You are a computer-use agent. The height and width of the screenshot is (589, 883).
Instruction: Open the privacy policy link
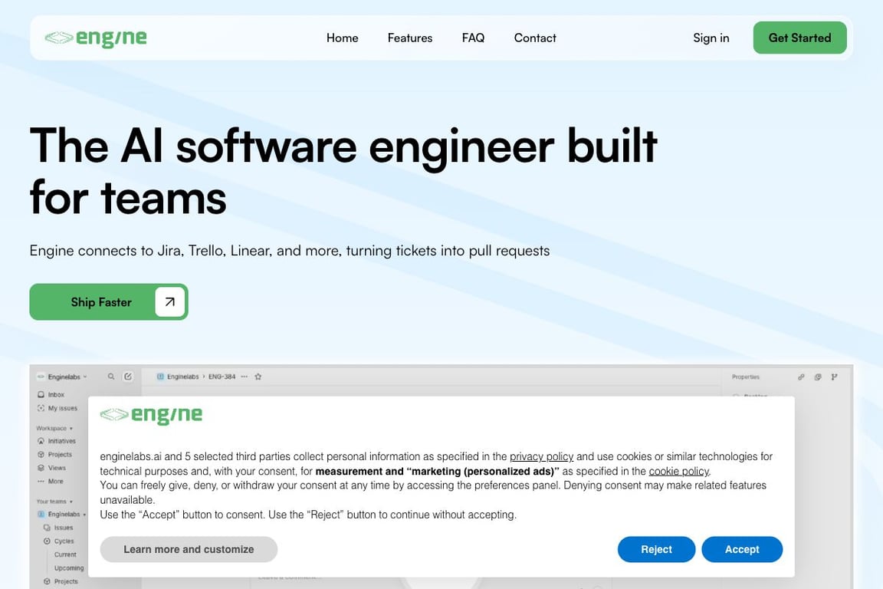(541, 456)
